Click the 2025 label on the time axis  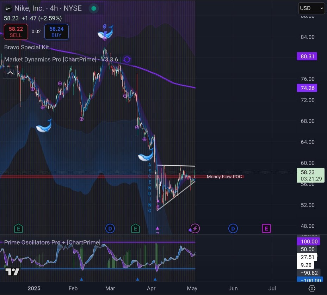tap(34, 289)
